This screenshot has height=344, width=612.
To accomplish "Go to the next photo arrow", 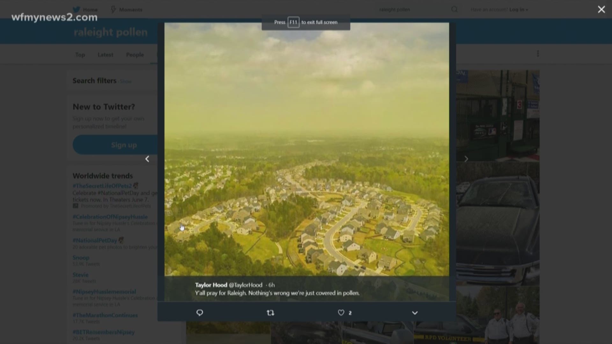I will [x=466, y=159].
